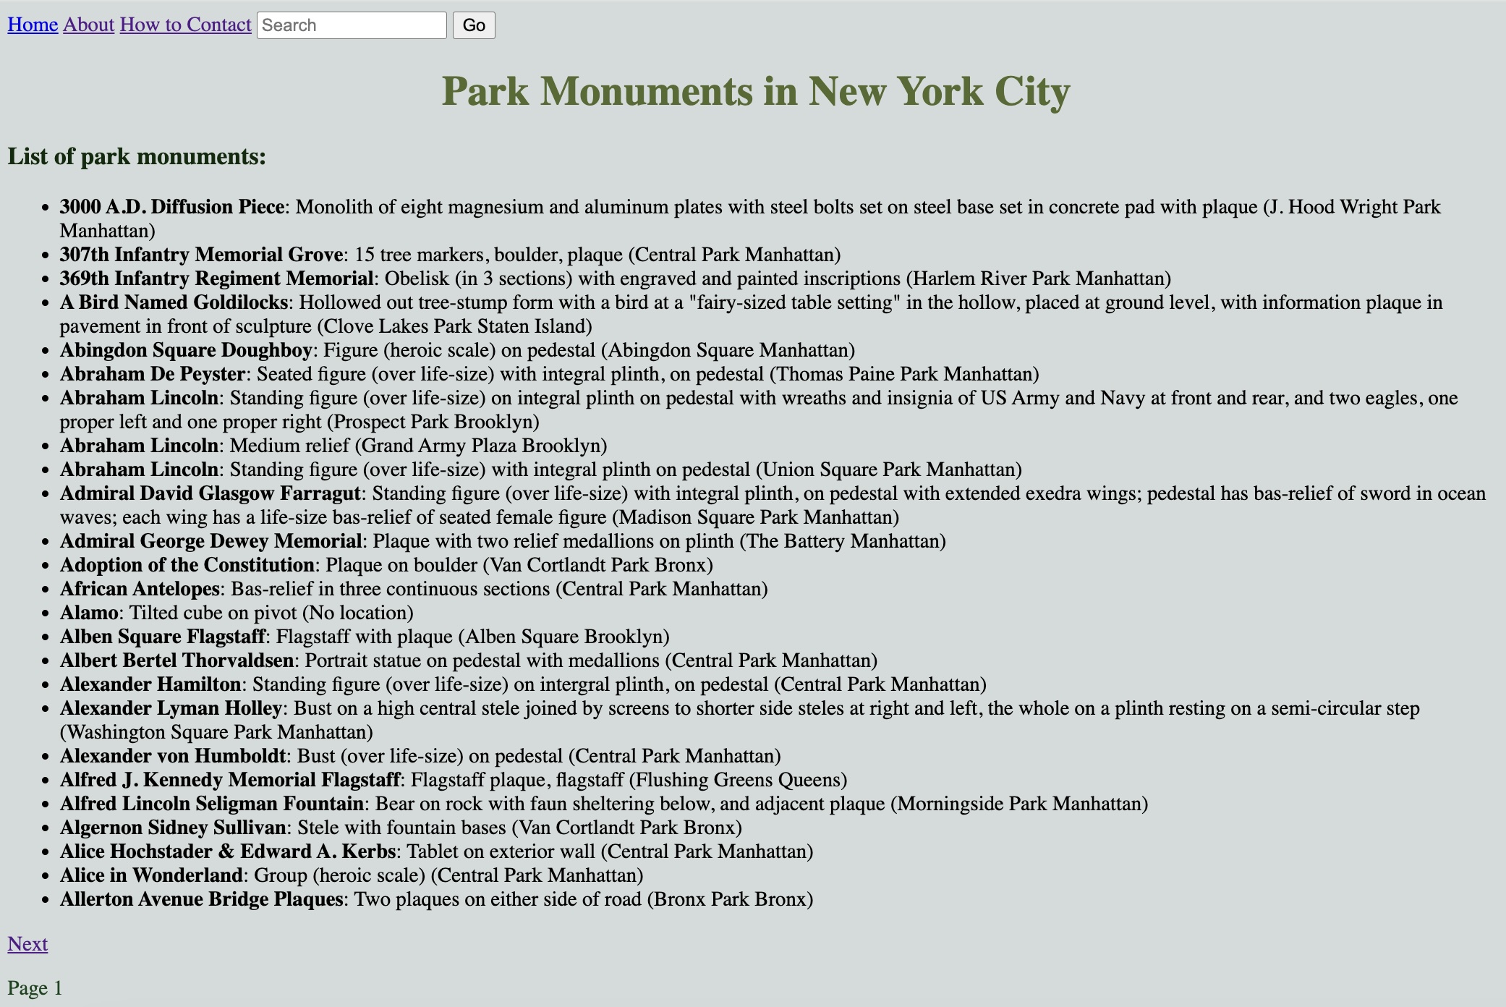Click the Park Monuments in New York City heading
1506x1007 pixels.
click(x=757, y=92)
